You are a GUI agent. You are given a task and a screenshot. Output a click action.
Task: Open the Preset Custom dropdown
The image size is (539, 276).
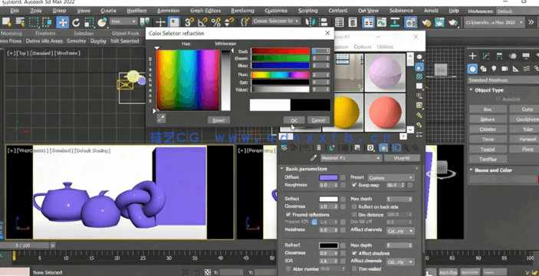391,177
